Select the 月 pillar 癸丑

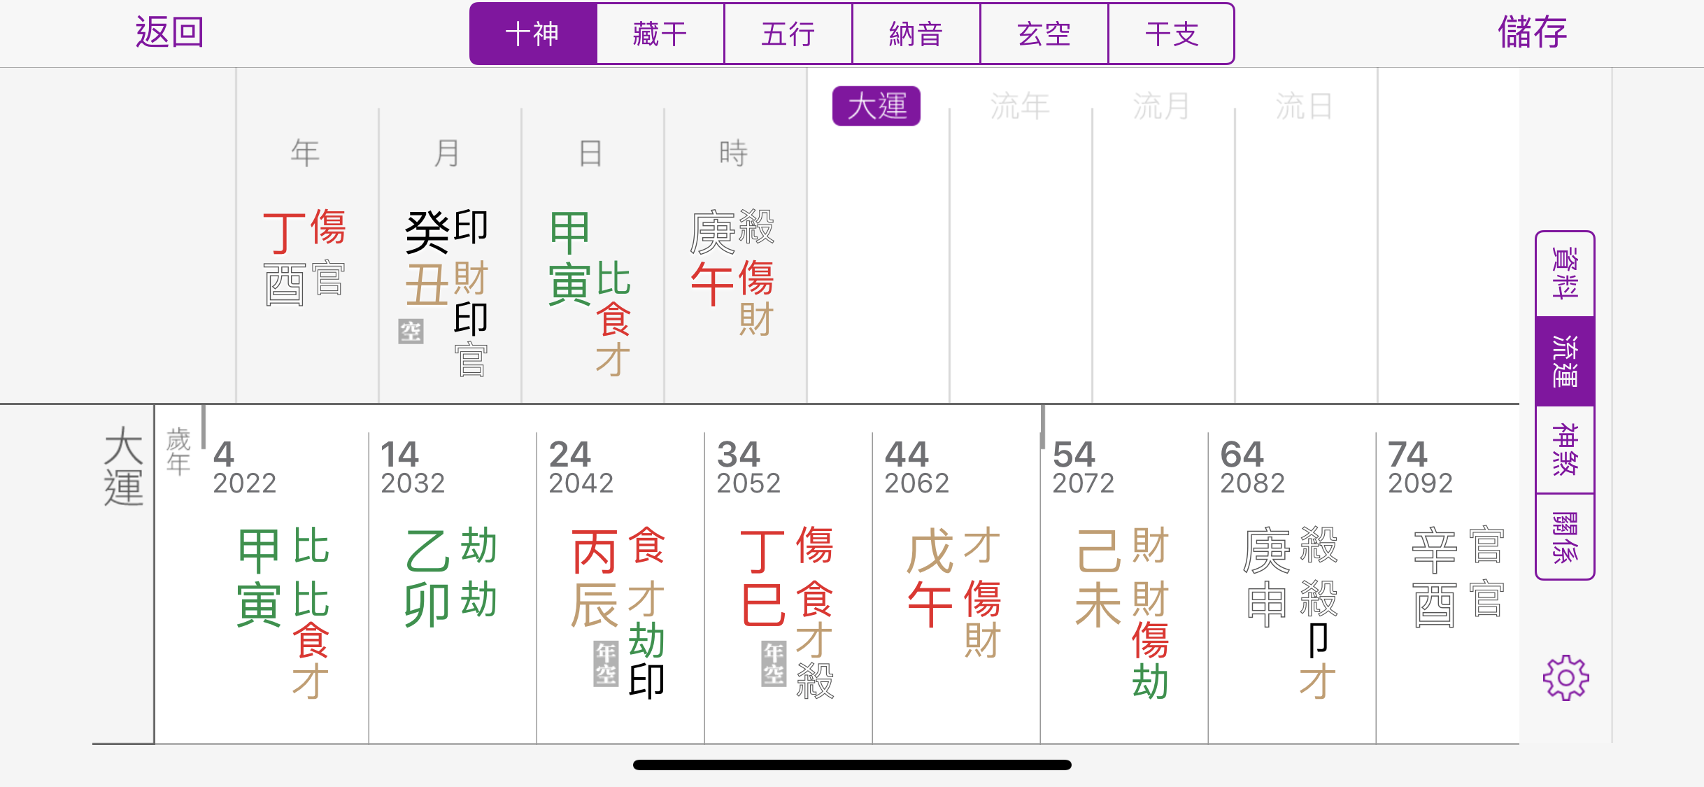coord(448,292)
